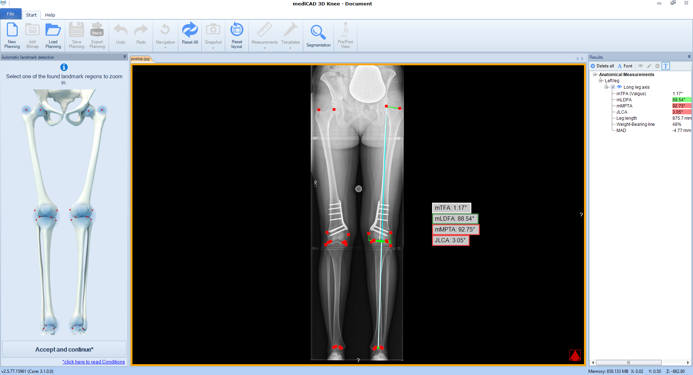
Task: Toggle the T label visibility in Results toolbar
Action: tap(666, 66)
